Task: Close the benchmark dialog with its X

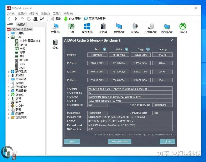Action: tap(172, 40)
